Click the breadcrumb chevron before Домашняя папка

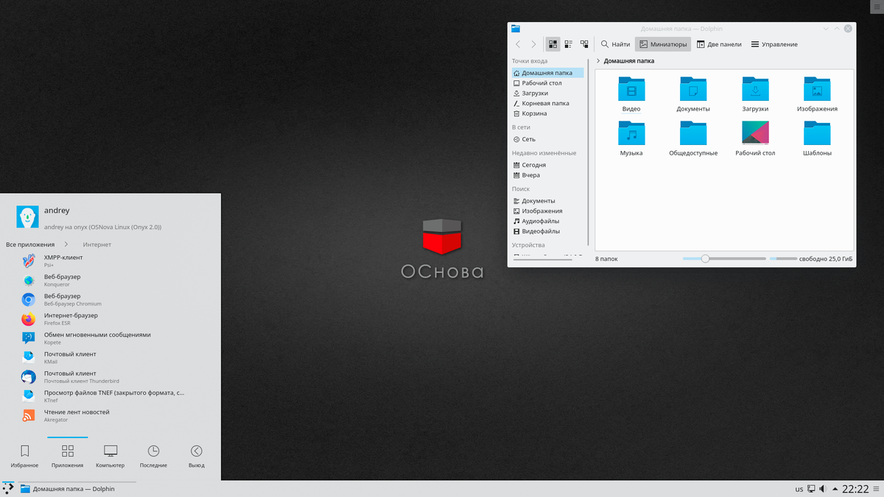[x=597, y=61]
